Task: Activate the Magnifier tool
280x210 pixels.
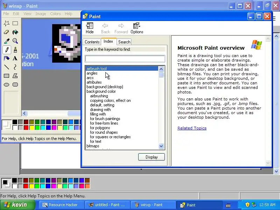Action: point(15,41)
